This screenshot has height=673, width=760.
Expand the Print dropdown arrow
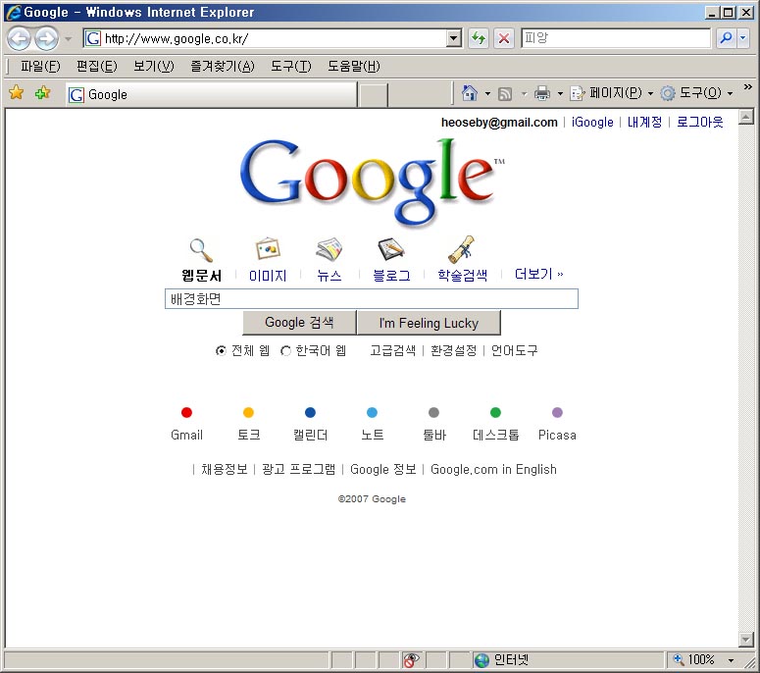560,93
